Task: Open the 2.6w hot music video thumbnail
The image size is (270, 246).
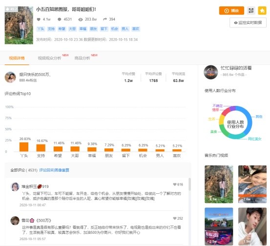Action: pos(252,184)
